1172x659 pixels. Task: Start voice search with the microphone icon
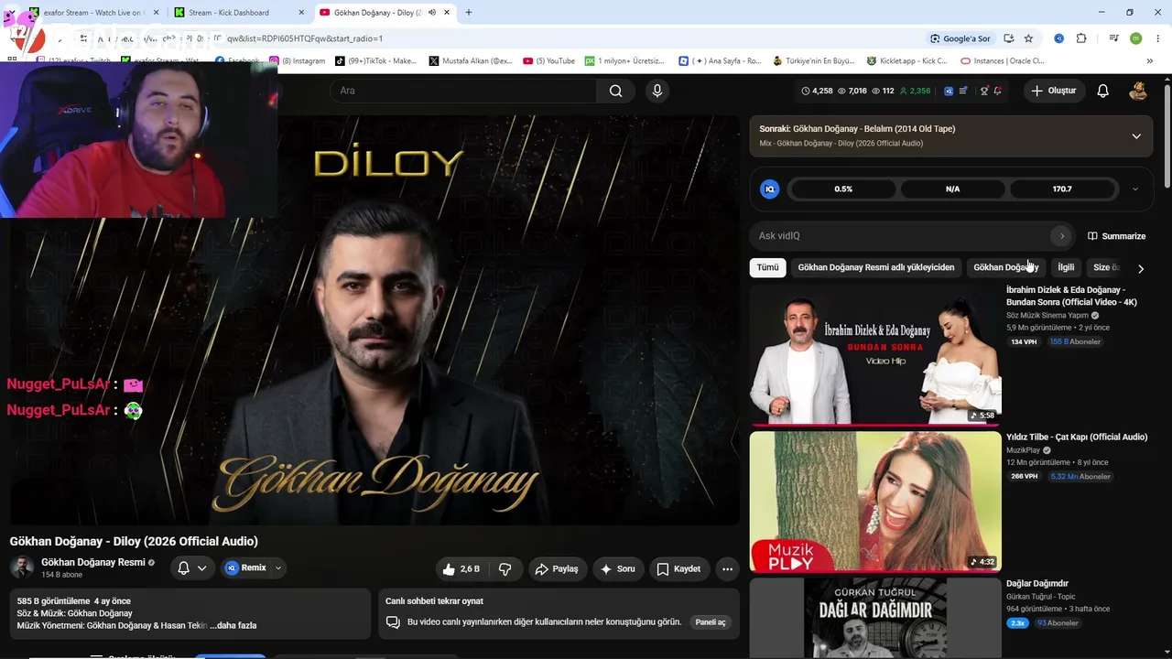click(x=657, y=91)
